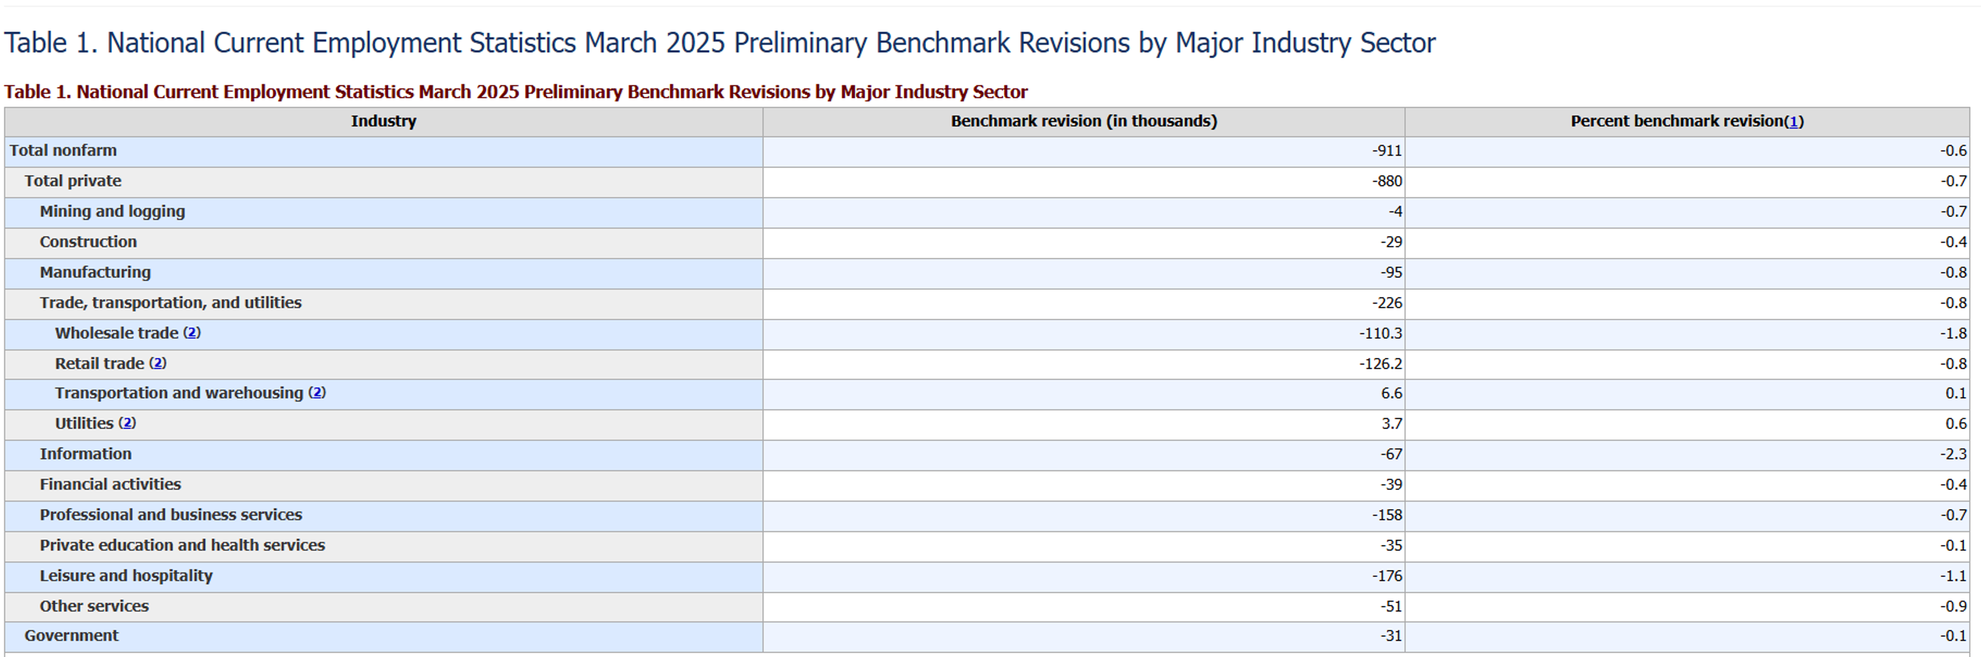Select Trade, transportation, and utilities label
The height and width of the screenshot is (657, 1981).
pyautogui.click(x=171, y=303)
